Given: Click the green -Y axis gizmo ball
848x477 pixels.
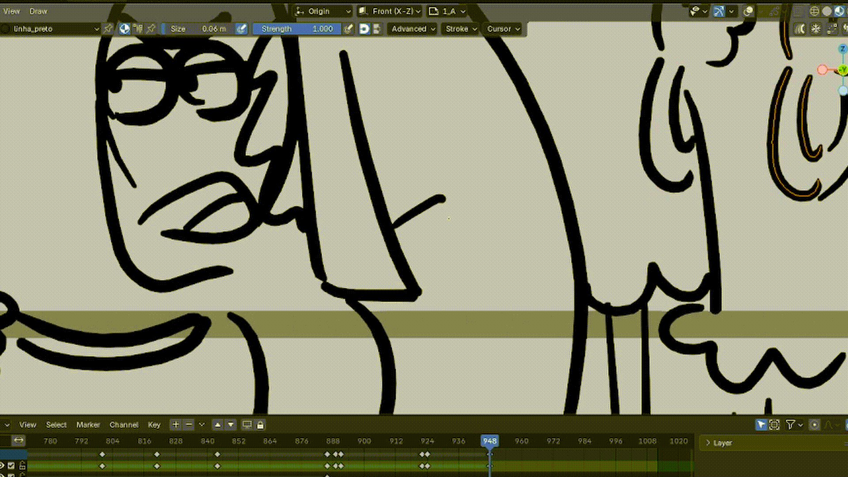Looking at the screenshot, I should [843, 70].
